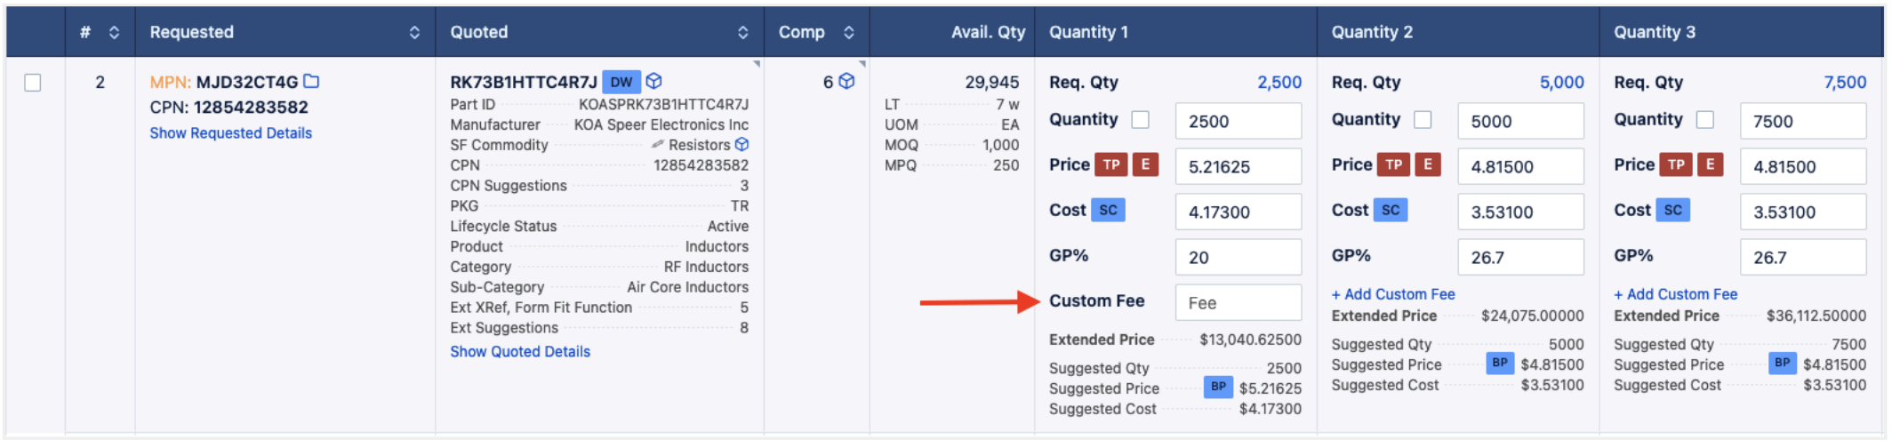Click the Custom Fee input field
Viewport: 1892px width, 448px height.
(1238, 303)
